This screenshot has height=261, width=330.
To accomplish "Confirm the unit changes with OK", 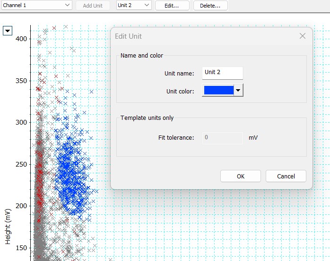I will click(x=241, y=176).
